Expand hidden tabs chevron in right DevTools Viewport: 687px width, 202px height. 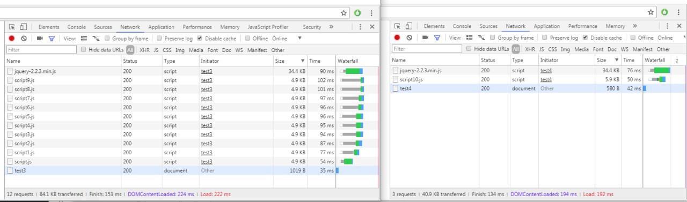point(635,26)
